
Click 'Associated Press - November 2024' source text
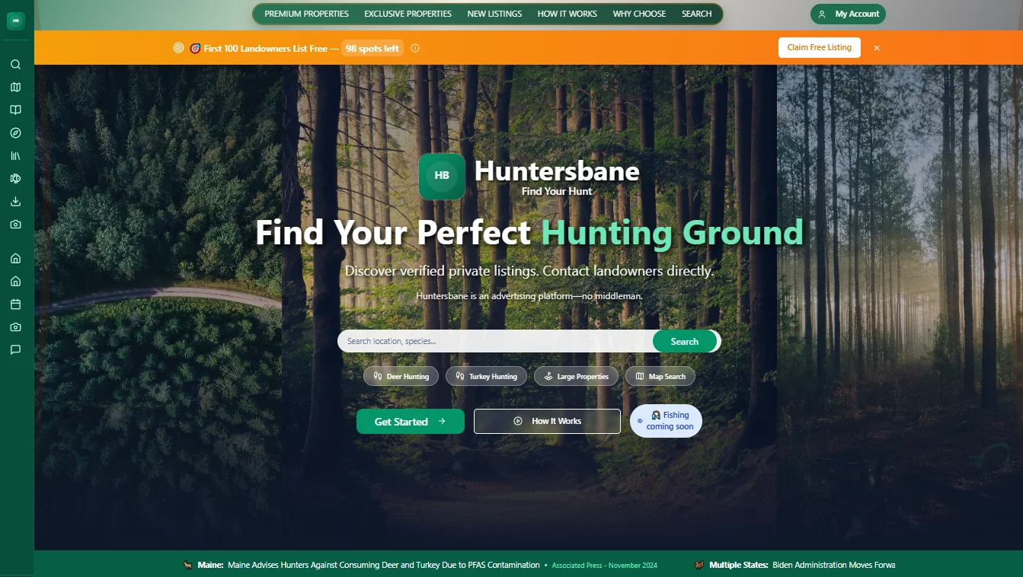[x=605, y=566]
